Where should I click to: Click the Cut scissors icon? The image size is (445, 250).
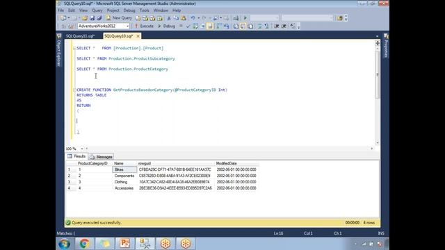pyautogui.click(x=169, y=18)
